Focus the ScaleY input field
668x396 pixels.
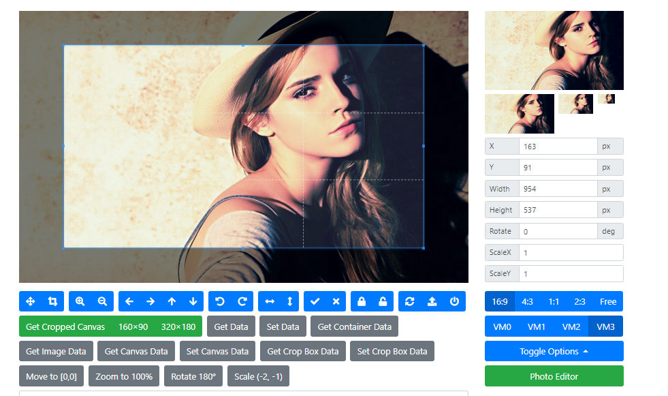tap(571, 274)
